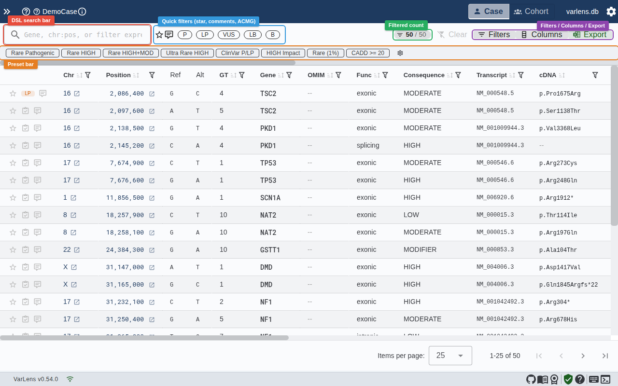Apply the Rare Pathogenic preset filter
The height and width of the screenshot is (386, 618).
click(32, 53)
